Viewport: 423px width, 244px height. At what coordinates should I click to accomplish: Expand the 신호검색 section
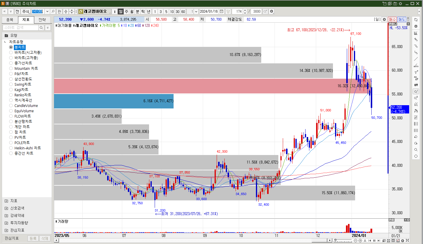[6, 208]
